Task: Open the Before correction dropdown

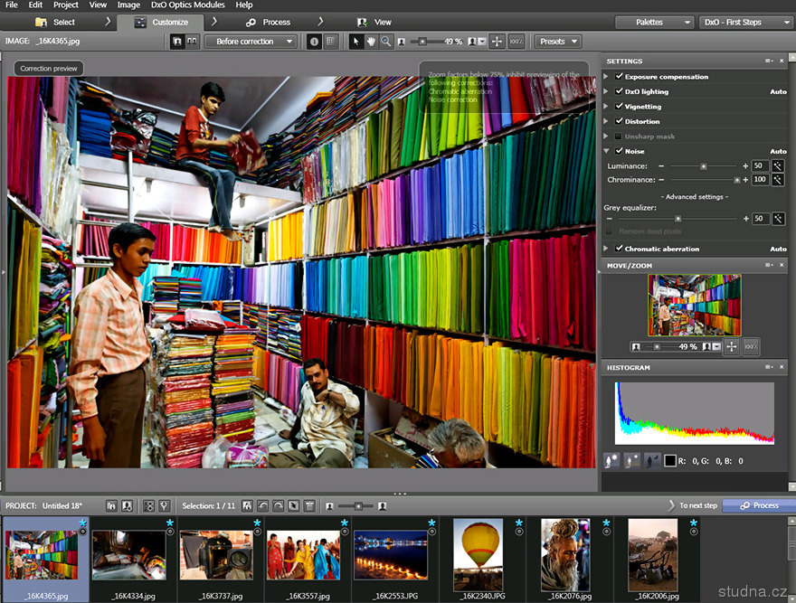Action: click(x=251, y=42)
